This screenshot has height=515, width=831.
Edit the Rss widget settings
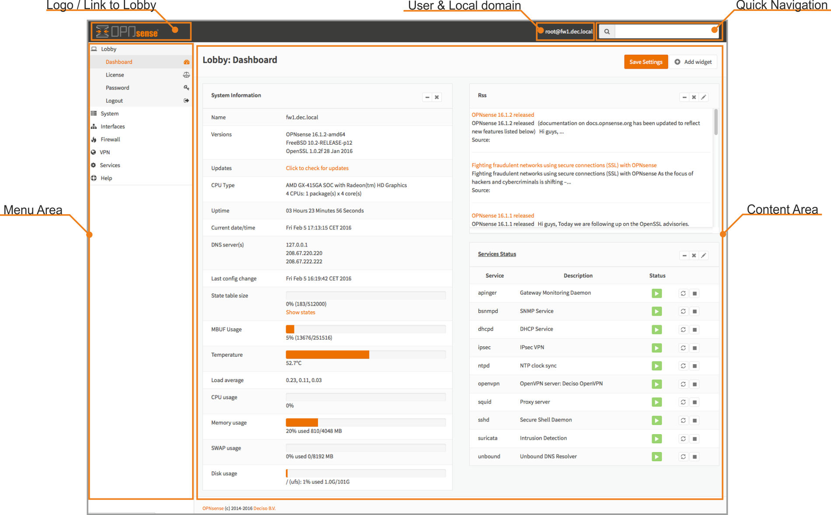(x=703, y=97)
